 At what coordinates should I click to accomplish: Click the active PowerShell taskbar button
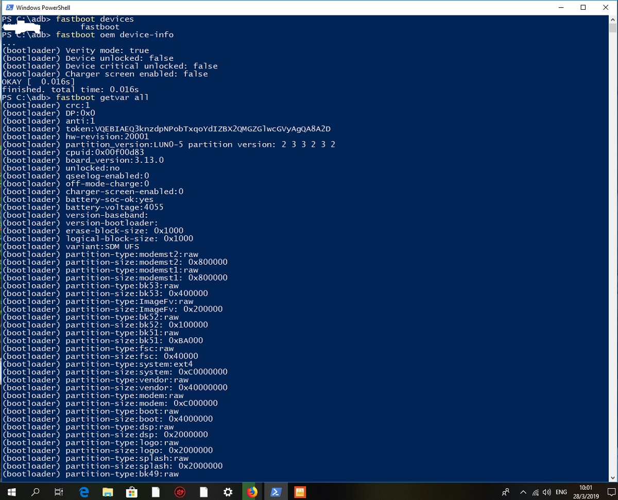pos(276,492)
